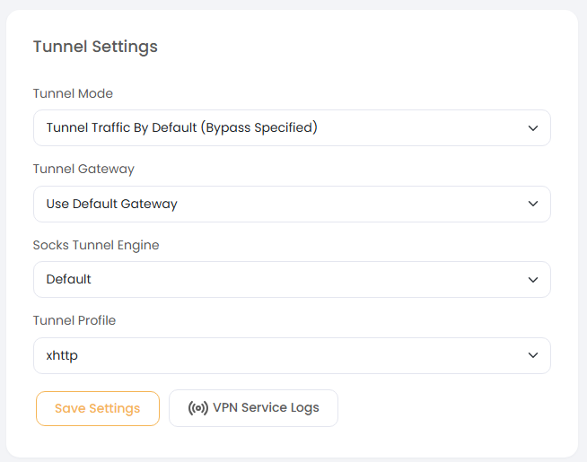
Task: Click the broadcast icon in VPN Service Logs
Action: click(197, 408)
